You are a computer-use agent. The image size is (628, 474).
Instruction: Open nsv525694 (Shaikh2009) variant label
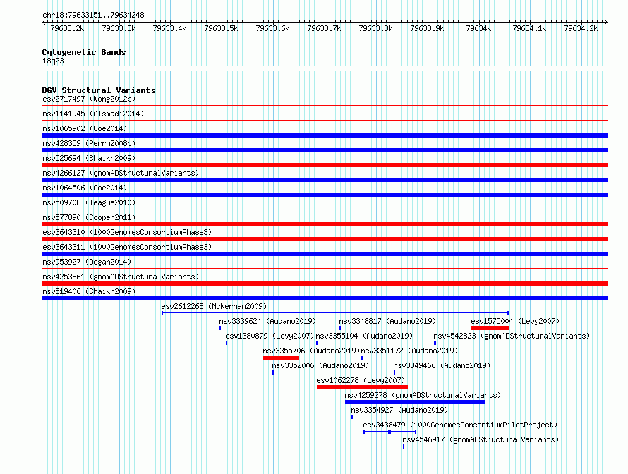click(x=89, y=158)
